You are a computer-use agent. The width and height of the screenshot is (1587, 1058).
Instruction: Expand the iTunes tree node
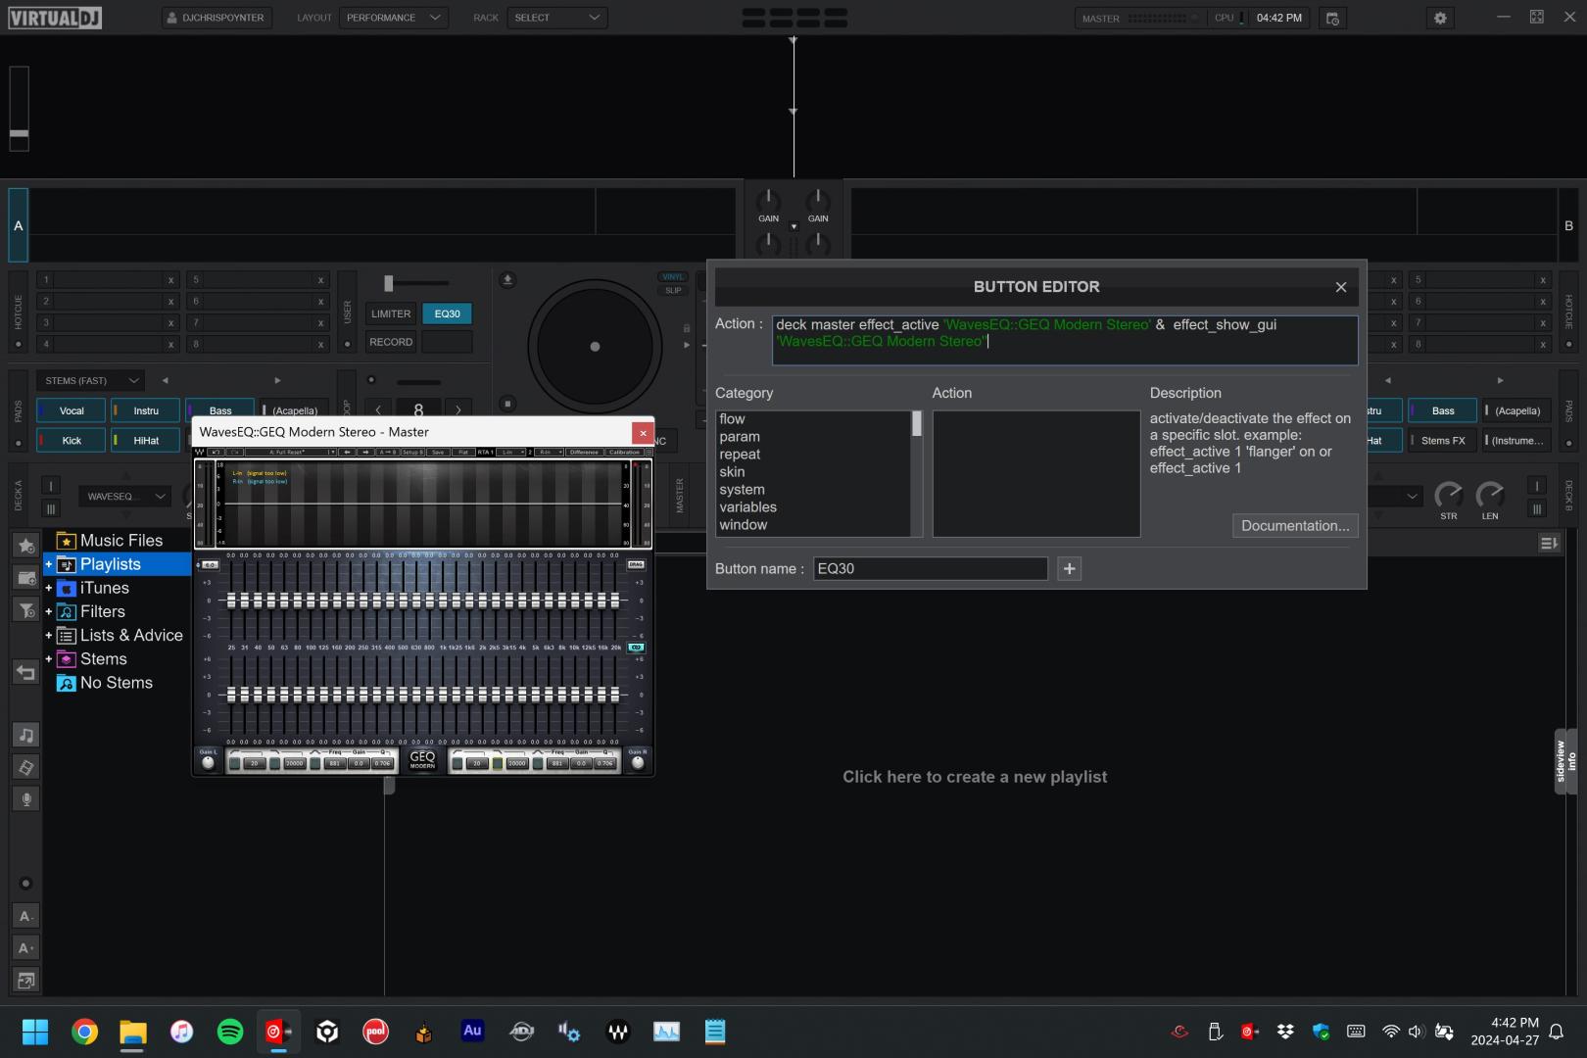pos(48,588)
